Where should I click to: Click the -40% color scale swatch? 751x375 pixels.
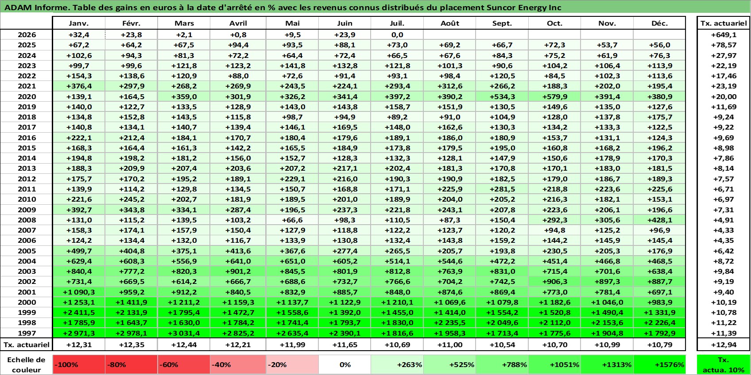(238, 365)
